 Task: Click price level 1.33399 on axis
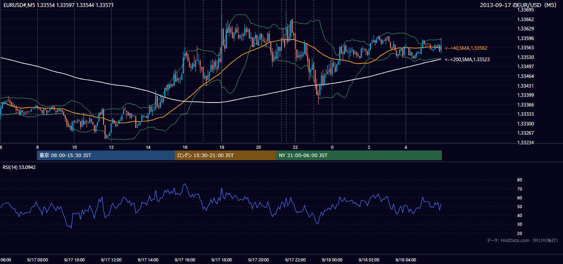coord(525,95)
